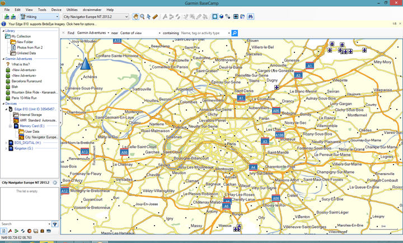The width and height of the screenshot is (403, 243).
Task: Click the Receive from Device toolbar icon
Action: [13, 17]
